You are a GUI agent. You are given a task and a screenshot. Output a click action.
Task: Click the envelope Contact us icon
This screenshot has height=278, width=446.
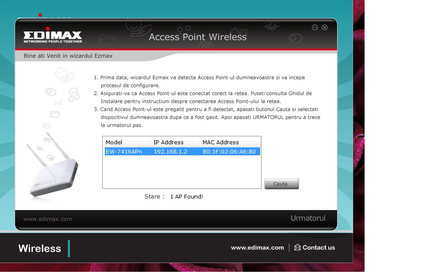tap(297, 248)
